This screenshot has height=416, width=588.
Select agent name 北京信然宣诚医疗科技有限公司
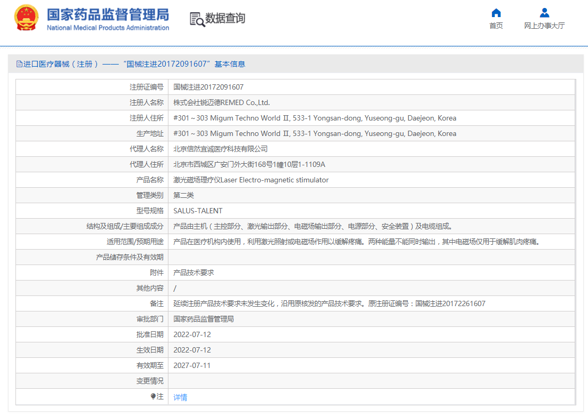[221, 149]
